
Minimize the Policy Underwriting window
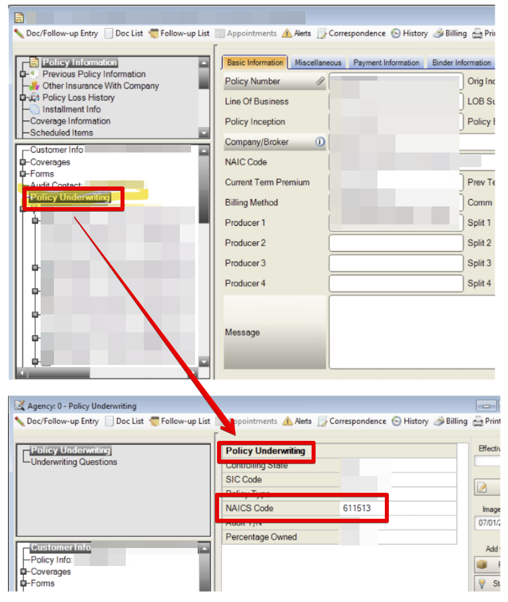pyautogui.click(x=486, y=406)
